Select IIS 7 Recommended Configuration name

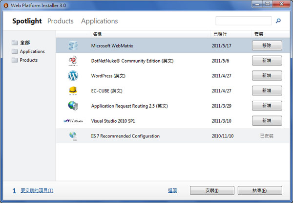pyautogui.click(x=125, y=136)
